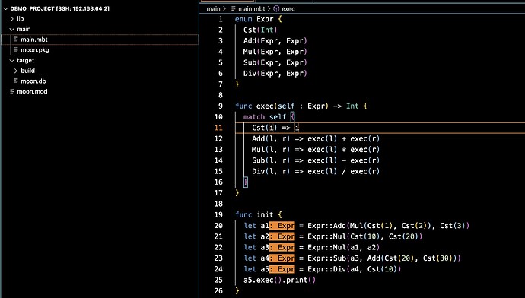Click file icon beside main.mbt
The height and width of the screenshot is (298, 525).
(16, 39)
